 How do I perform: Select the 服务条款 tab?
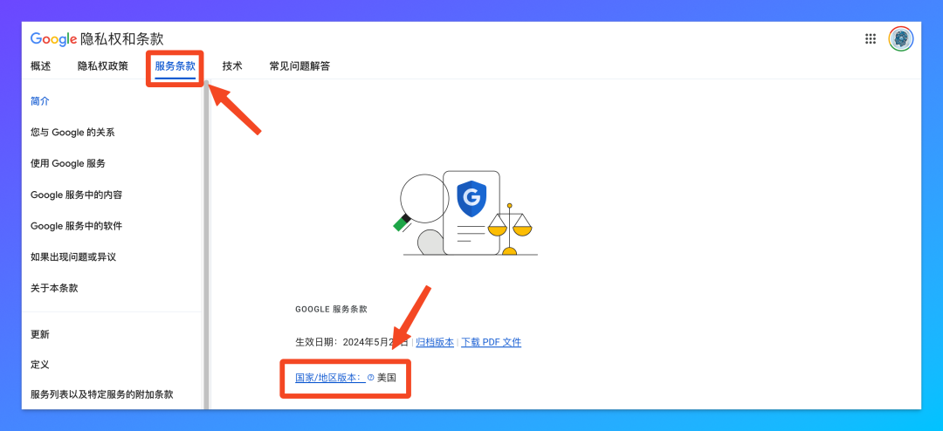point(175,66)
